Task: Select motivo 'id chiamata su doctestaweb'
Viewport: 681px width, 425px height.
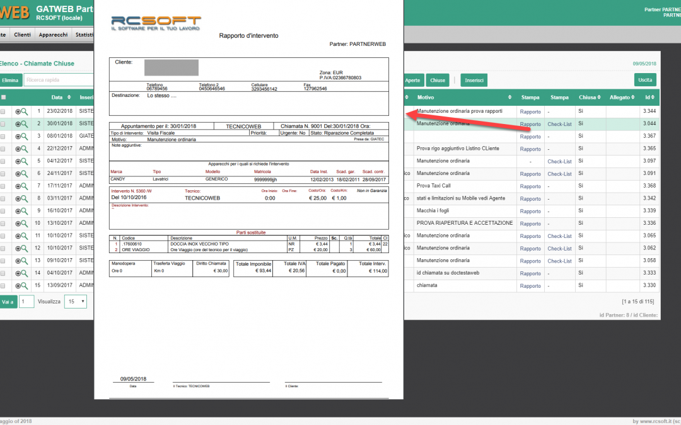Action: tap(448, 273)
